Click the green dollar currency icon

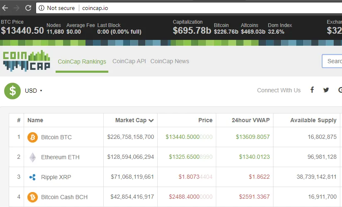tap(12, 91)
